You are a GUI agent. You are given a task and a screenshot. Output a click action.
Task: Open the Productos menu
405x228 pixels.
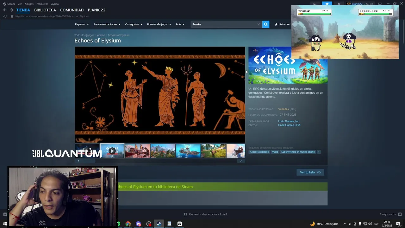pos(42,4)
